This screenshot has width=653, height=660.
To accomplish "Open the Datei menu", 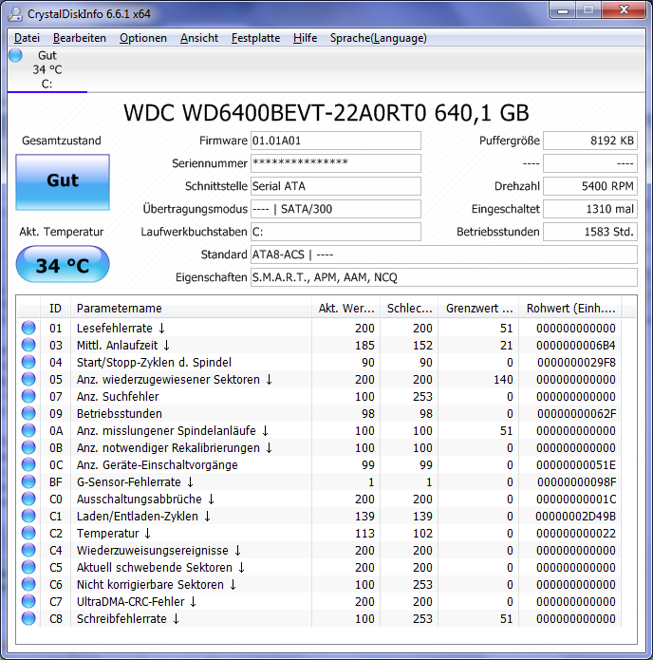I will [27, 38].
